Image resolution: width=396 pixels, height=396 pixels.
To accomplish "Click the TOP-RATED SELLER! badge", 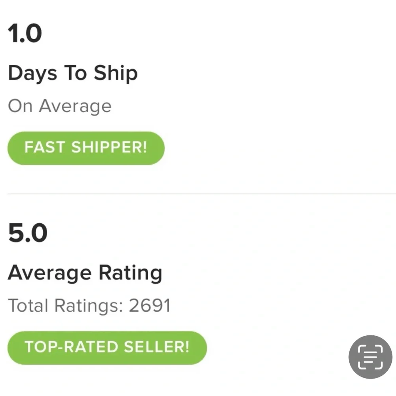I will click(107, 348).
